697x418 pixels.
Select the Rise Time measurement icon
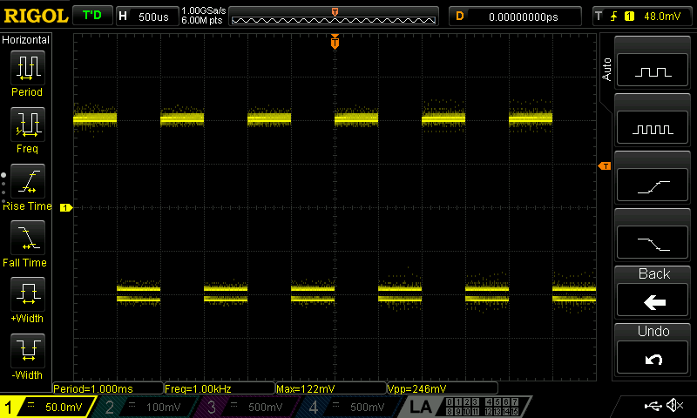pyautogui.click(x=28, y=181)
